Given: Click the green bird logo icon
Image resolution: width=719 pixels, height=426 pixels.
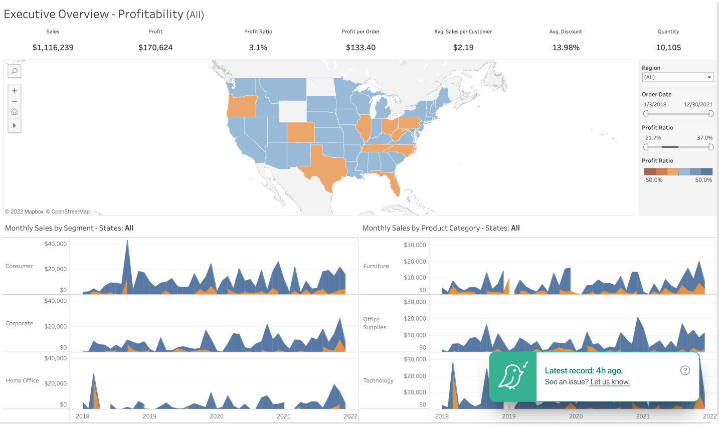Looking at the screenshot, I should pyautogui.click(x=512, y=376).
